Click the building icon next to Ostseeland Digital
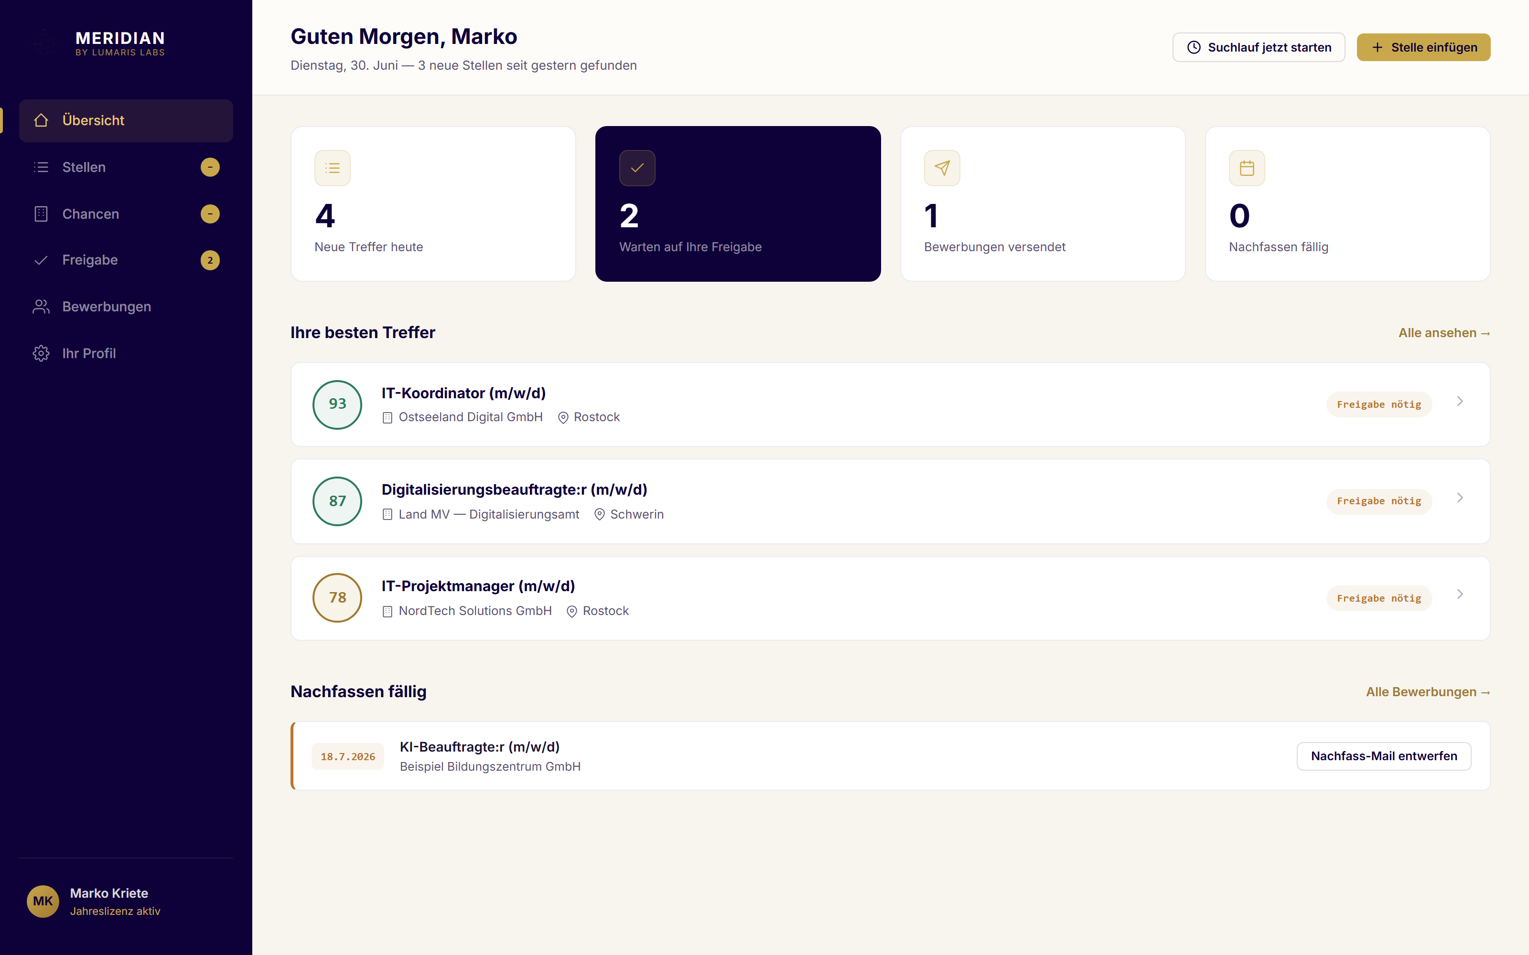Screen dimensions: 1529x955 pos(388,417)
